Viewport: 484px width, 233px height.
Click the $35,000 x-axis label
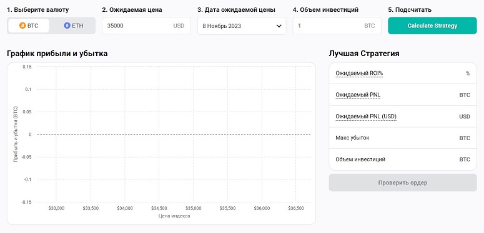pyautogui.click(x=193, y=208)
